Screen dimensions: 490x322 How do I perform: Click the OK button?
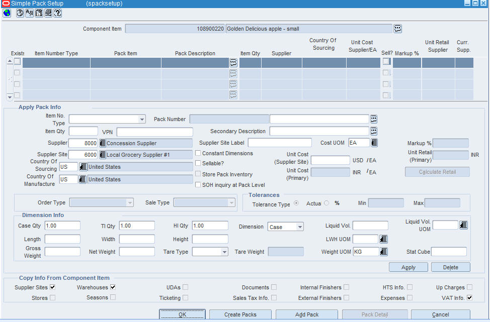coord(182,314)
